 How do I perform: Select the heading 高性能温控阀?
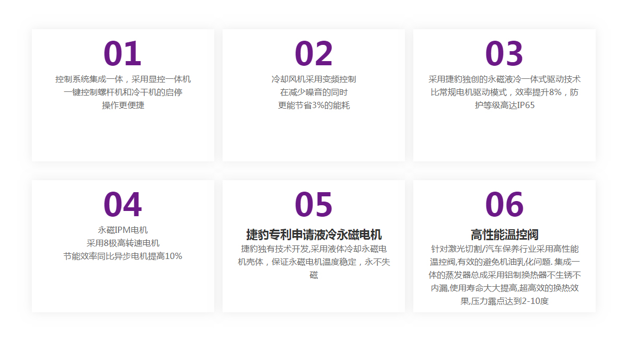[504, 234]
